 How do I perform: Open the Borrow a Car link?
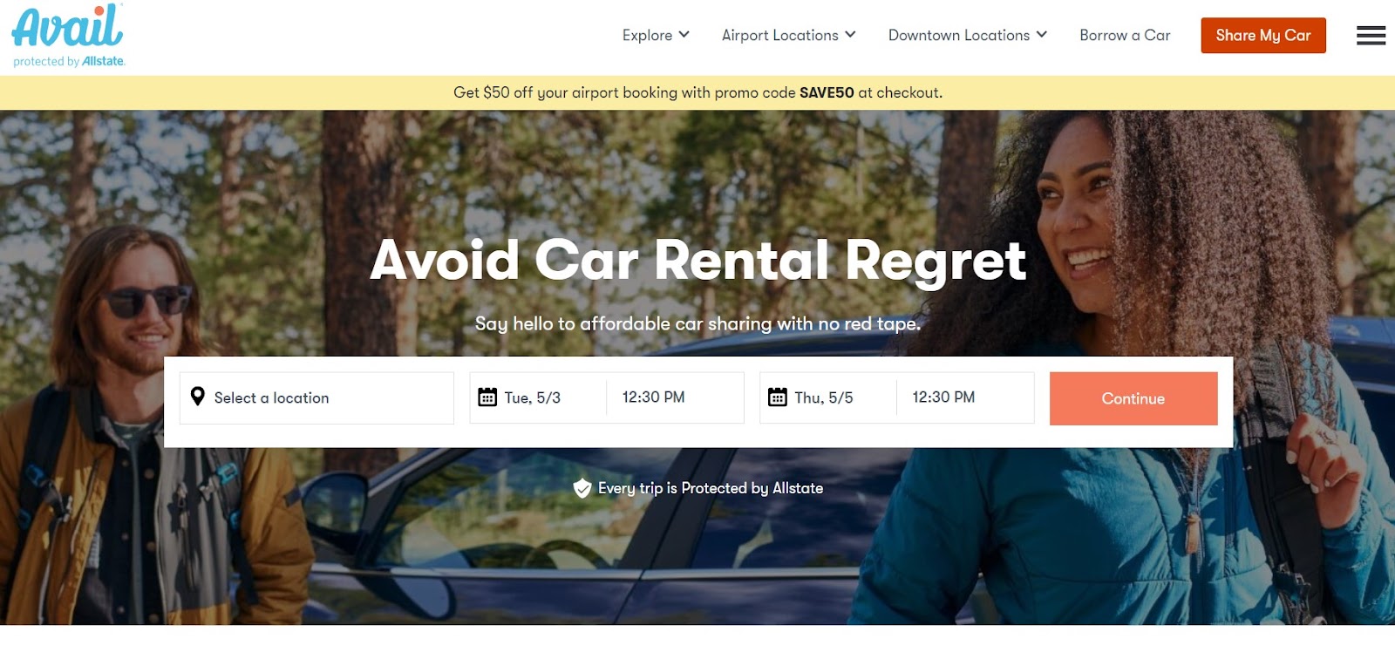[x=1125, y=35]
